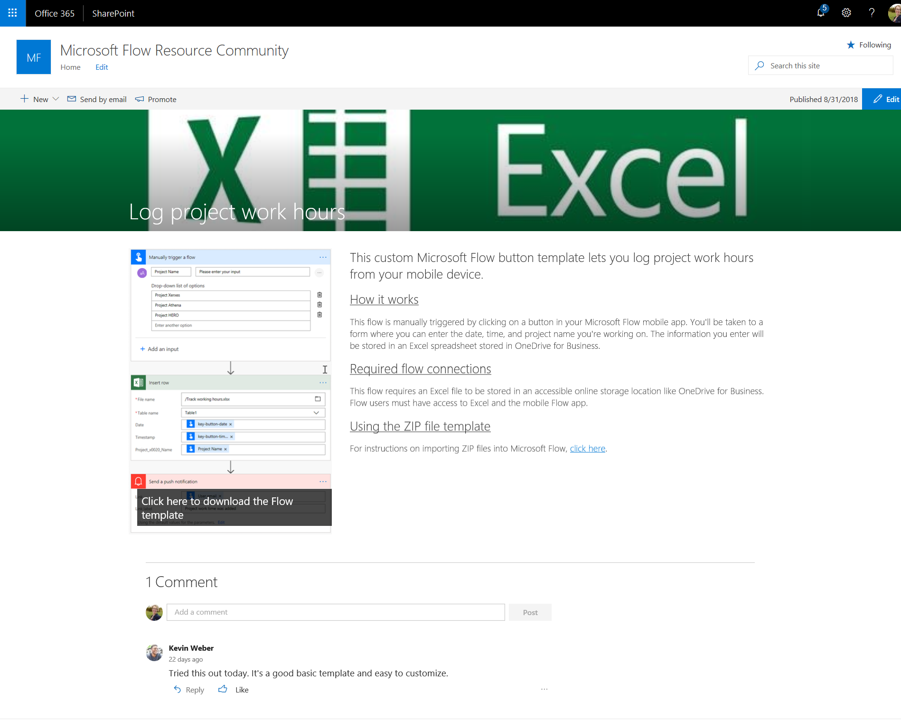Open the Microsoft Flow Resource Community title

174,50
